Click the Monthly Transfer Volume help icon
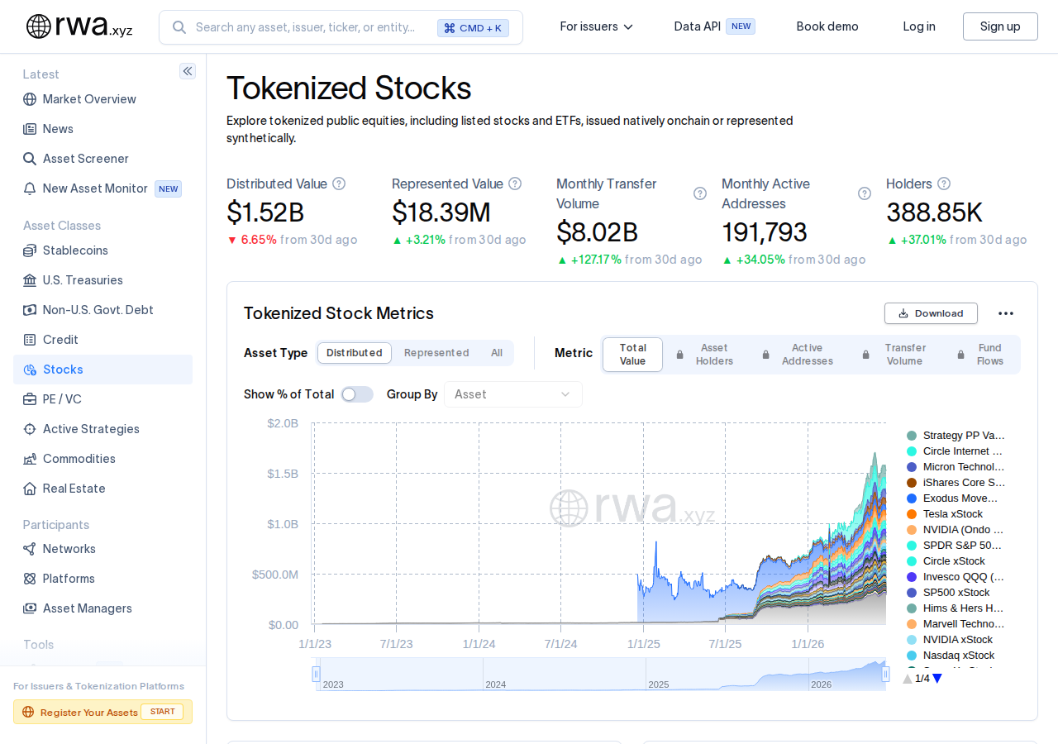The image size is (1058, 744). coord(700,193)
